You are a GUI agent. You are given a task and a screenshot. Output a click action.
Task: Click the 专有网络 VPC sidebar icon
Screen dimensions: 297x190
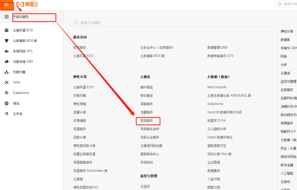(7, 51)
